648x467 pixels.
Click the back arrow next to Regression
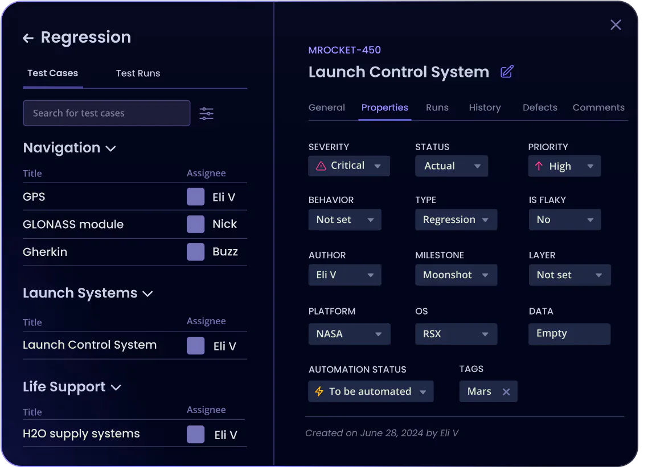tap(28, 38)
